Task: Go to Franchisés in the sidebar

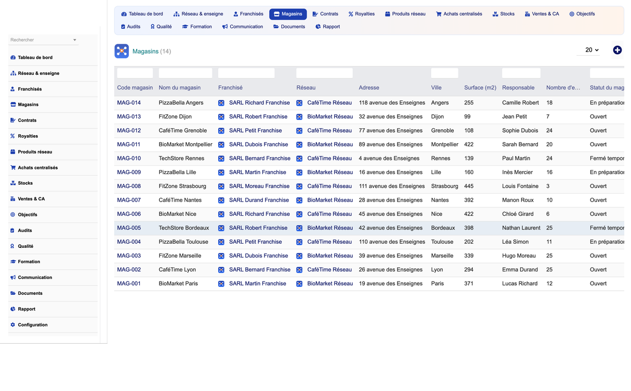Action: [x=29, y=89]
